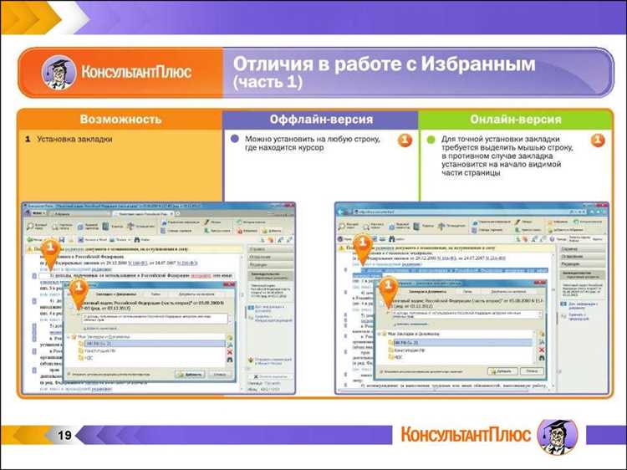Switch to Папки tab in offline dialog
627x470 pixels.
point(155,295)
